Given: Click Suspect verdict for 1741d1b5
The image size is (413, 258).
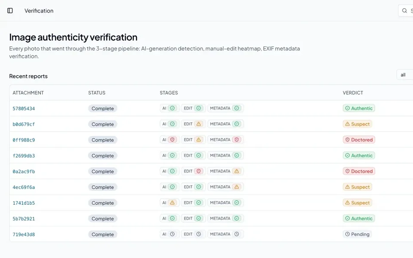Looking at the screenshot, I should click(358, 203).
